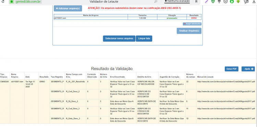This screenshot has width=257, height=127.
Task: Open the green shield extension icon
Action: tap(213, 1)
